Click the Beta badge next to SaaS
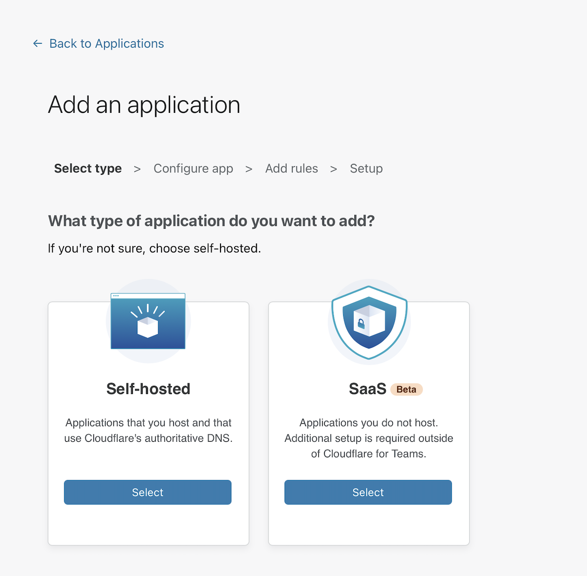Viewport: 587px width, 576px height. point(406,390)
